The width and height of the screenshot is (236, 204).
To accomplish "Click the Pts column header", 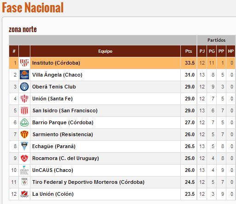I will coord(189,51).
